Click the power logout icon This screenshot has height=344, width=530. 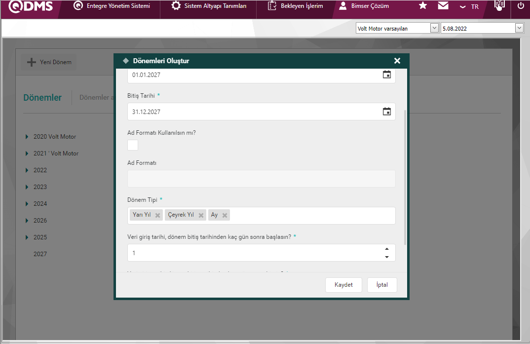click(521, 6)
